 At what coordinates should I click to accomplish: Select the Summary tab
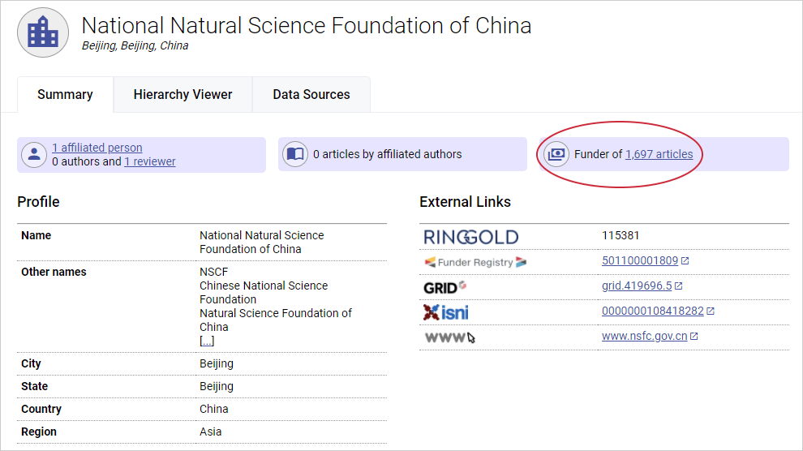click(65, 95)
